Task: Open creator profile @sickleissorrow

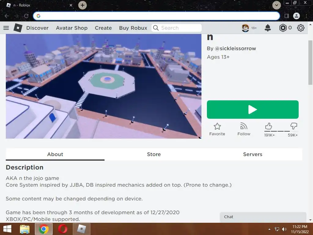Action: click(x=235, y=49)
